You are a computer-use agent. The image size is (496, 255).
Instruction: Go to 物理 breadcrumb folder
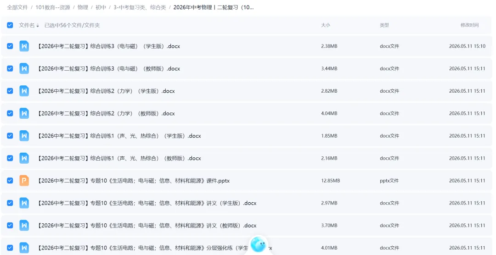tap(83, 7)
